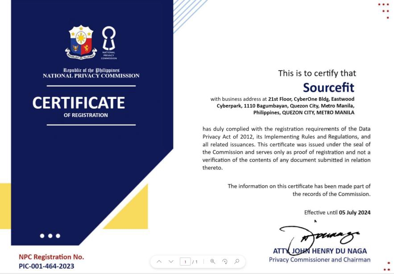The height and width of the screenshot is (274, 394).
Task: Go to the next page using the down chevron
Action: tap(171, 262)
